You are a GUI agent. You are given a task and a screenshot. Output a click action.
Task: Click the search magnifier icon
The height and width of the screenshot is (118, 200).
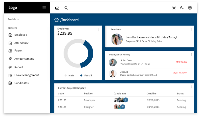pos(66,8)
